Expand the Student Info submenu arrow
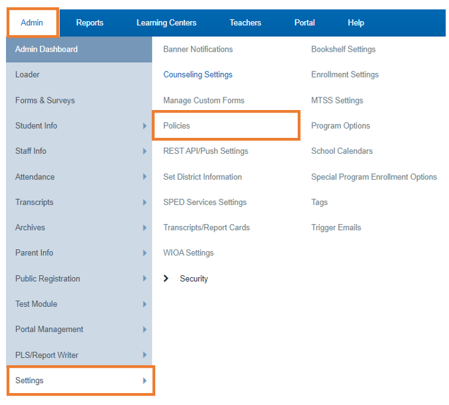This screenshot has height=405, width=449. coord(145,126)
